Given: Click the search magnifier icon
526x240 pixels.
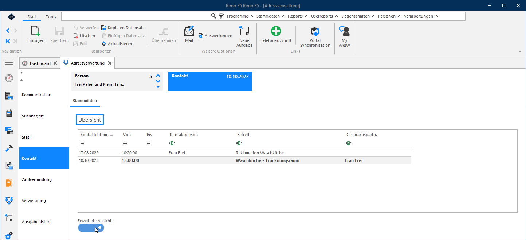Looking at the screenshot, I should click(x=214, y=16).
